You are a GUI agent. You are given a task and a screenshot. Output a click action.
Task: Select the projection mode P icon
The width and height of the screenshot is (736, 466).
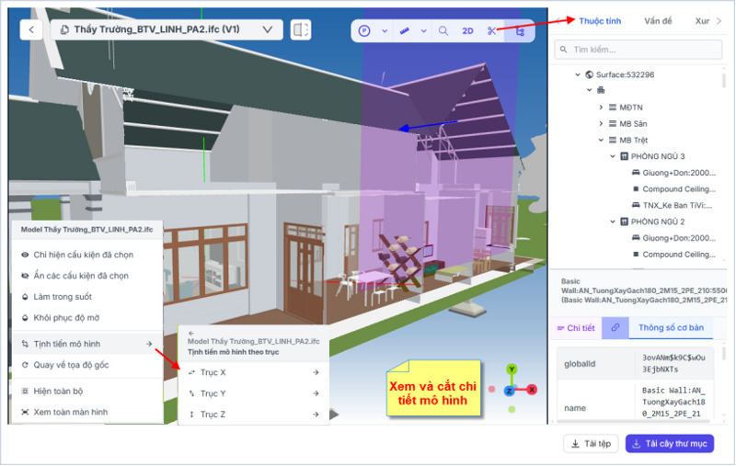point(364,31)
